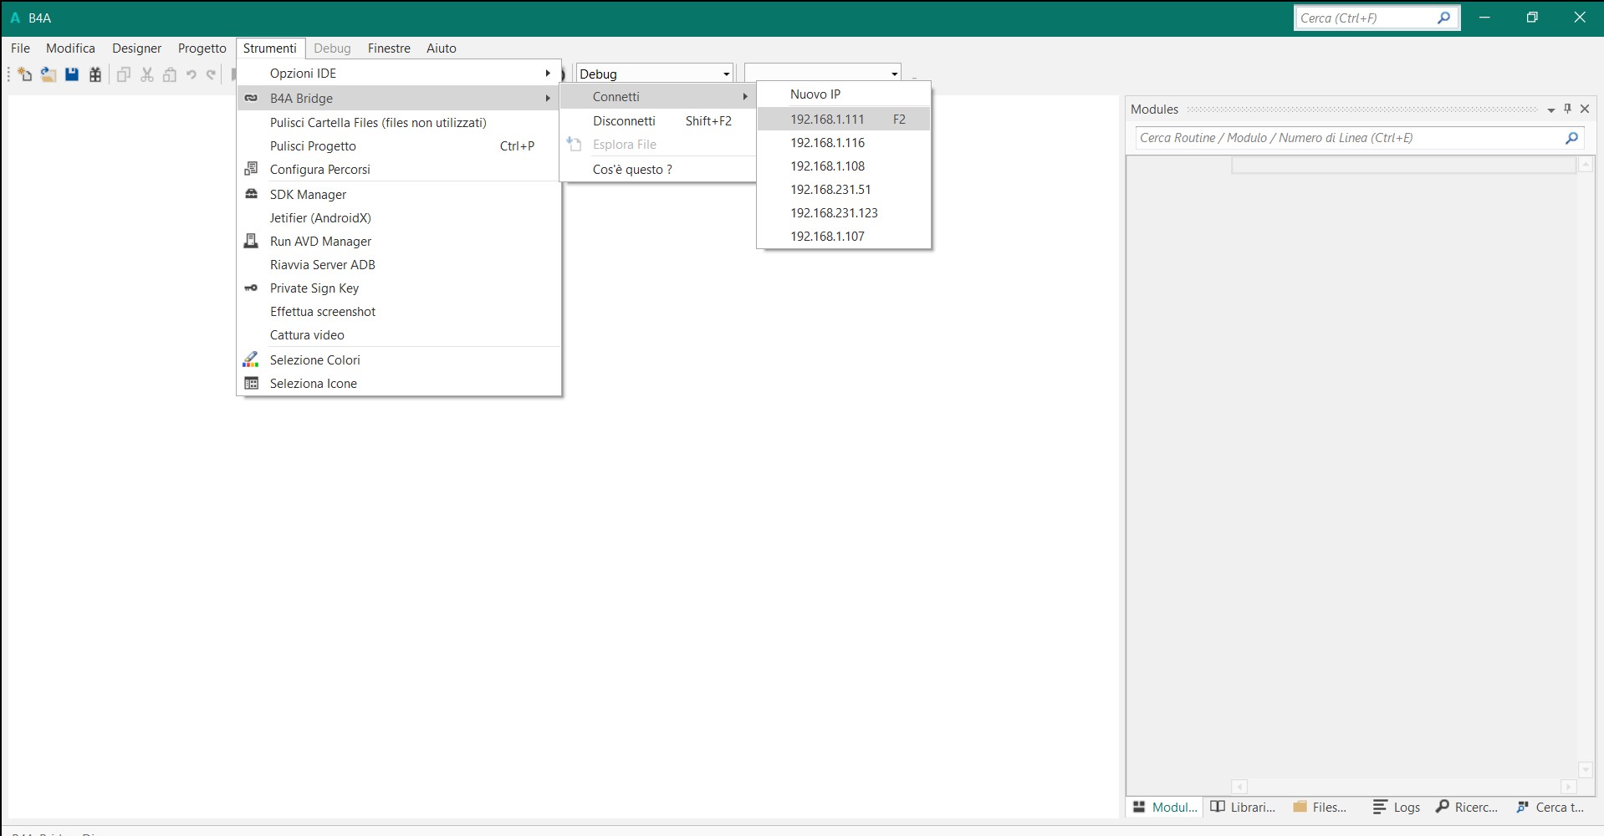Switch to the Files... panel tab
This screenshot has width=1604, height=836.
[x=1320, y=808]
